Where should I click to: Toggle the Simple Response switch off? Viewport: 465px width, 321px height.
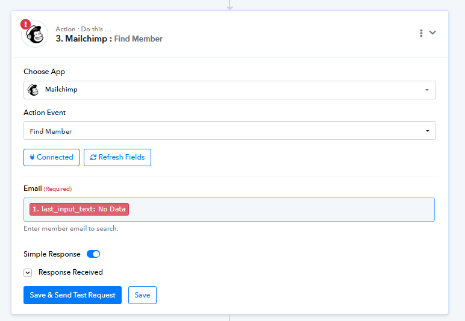click(93, 254)
